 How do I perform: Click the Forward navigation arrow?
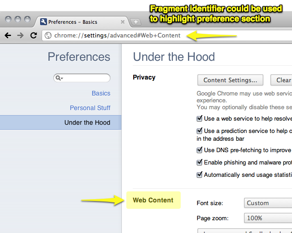coord(21,35)
